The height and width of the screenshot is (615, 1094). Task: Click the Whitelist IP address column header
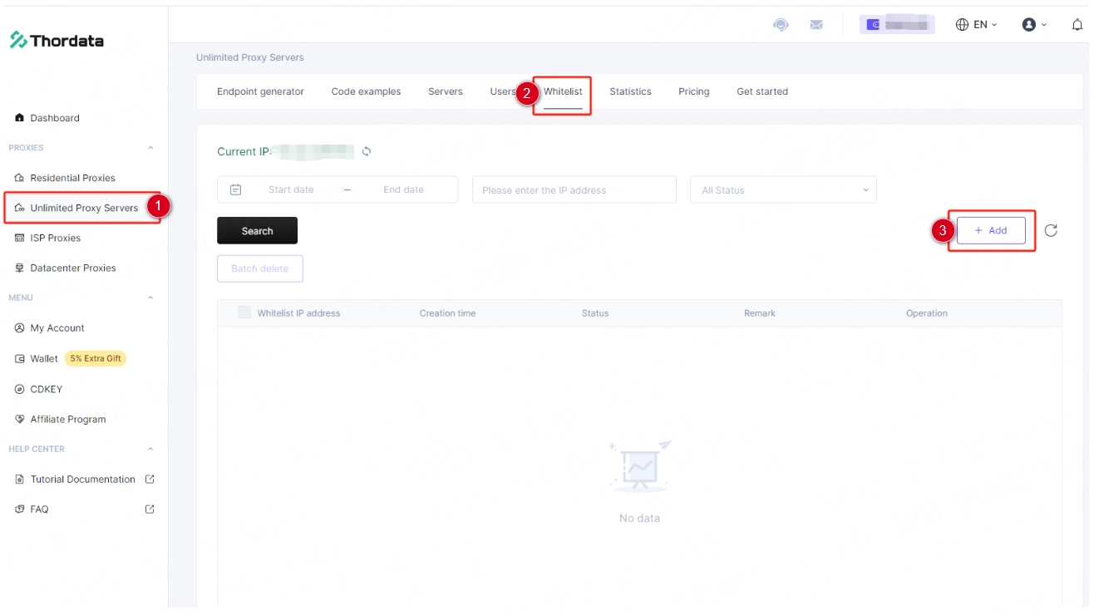pyautogui.click(x=298, y=313)
